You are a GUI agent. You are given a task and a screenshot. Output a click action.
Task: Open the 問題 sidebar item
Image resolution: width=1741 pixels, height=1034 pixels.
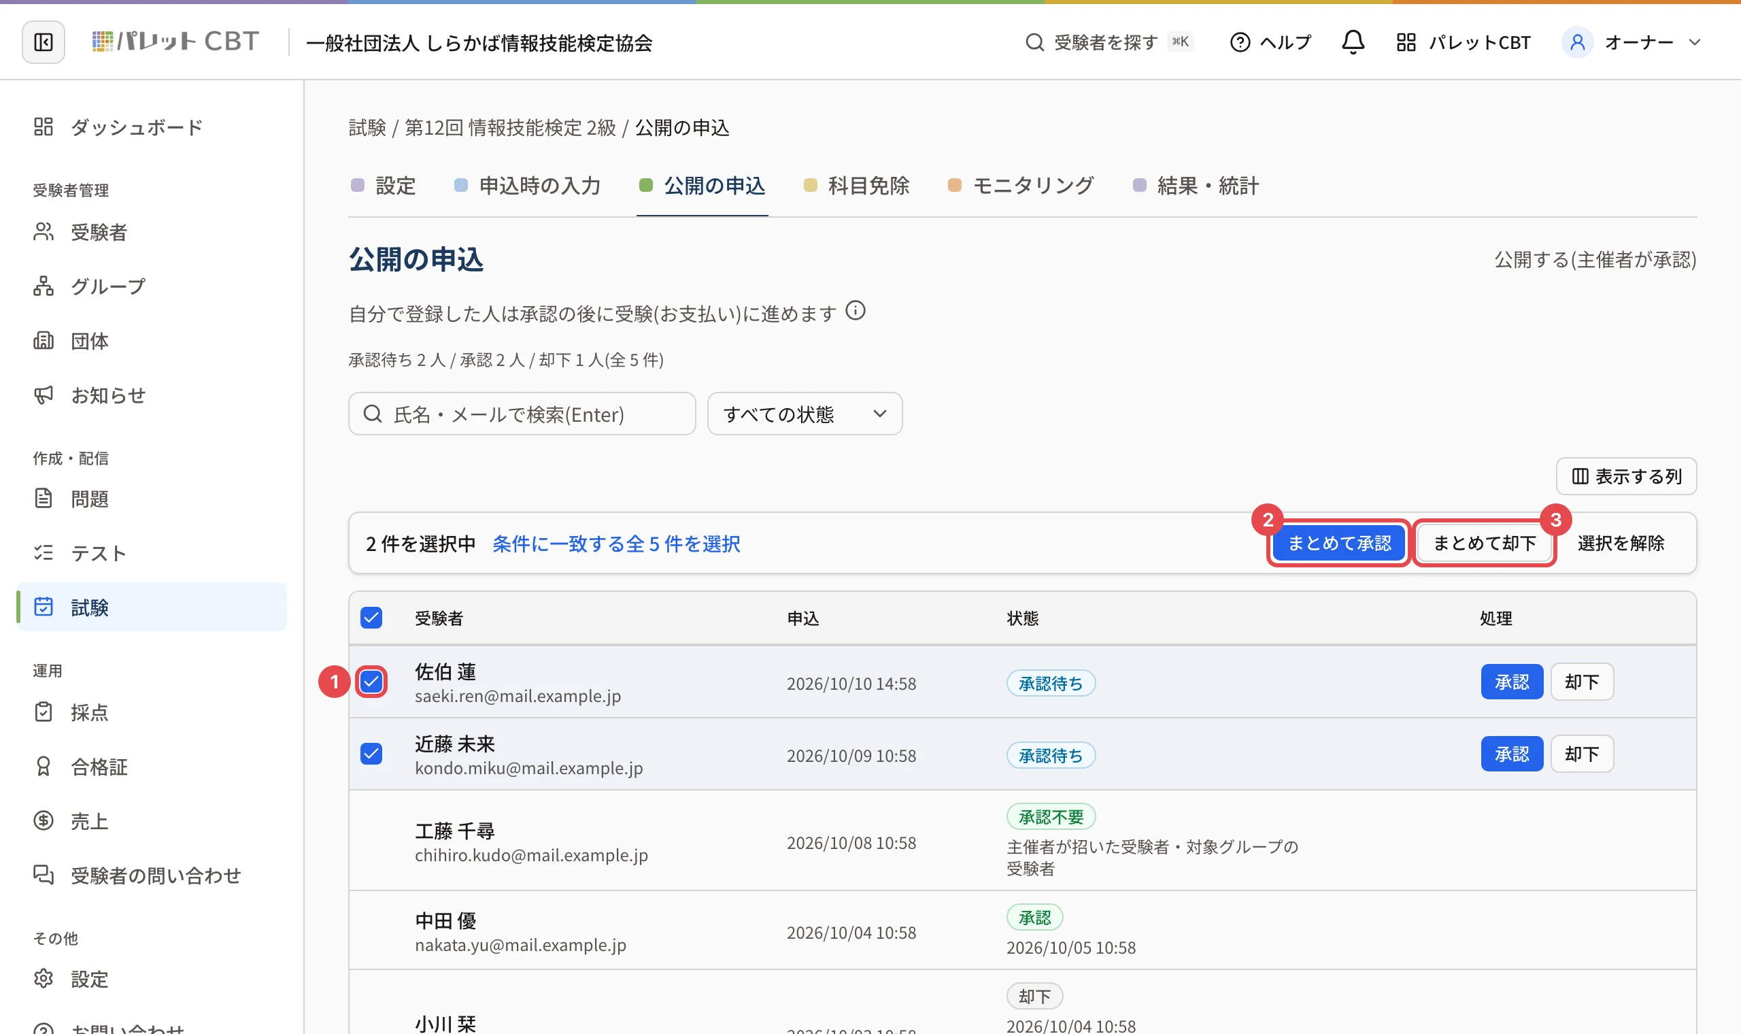point(152,498)
